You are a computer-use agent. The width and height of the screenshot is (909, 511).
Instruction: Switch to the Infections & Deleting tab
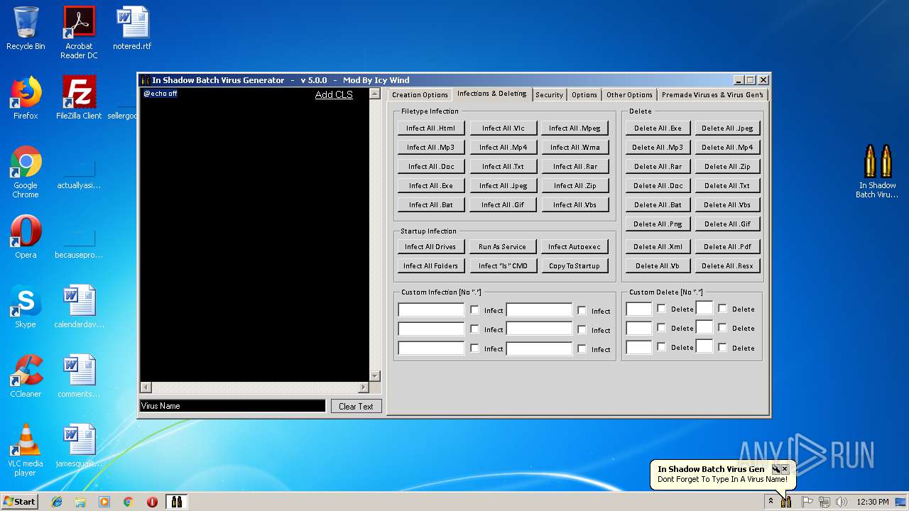(491, 94)
